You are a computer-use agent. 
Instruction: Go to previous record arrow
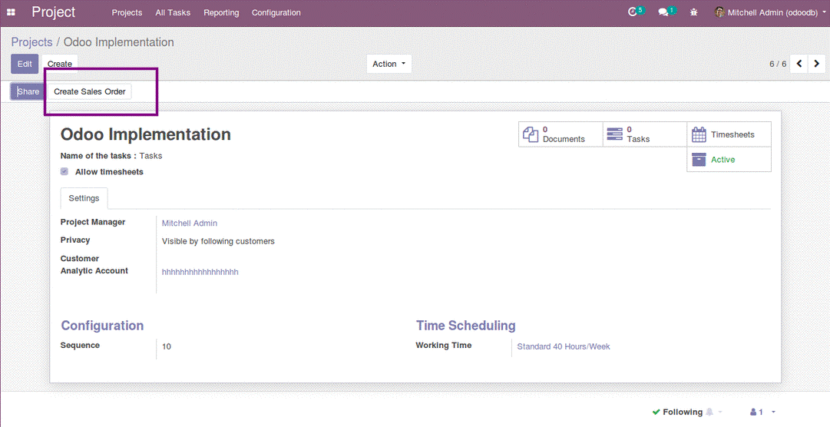[799, 64]
